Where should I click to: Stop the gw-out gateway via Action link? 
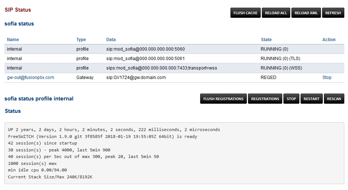[327, 78]
